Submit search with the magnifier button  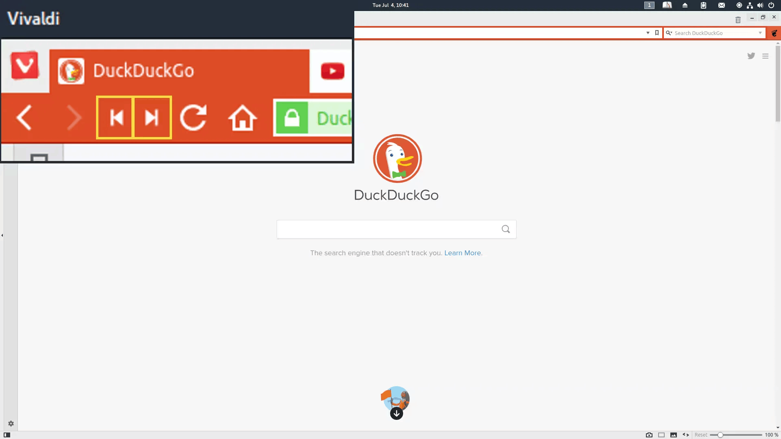point(506,229)
